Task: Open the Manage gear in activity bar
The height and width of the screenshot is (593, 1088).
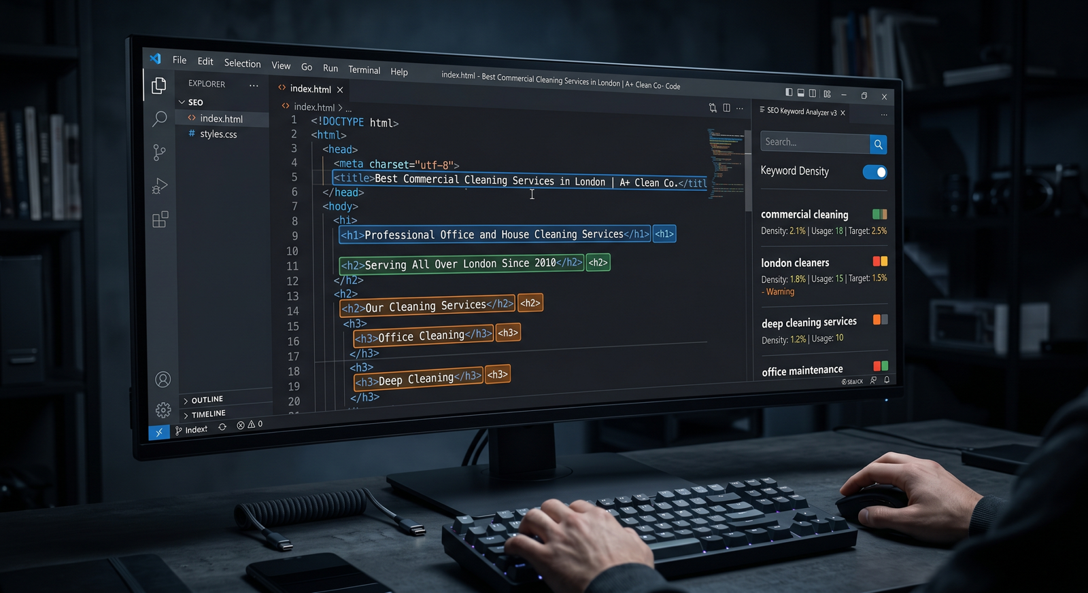Action: point(163,410)
